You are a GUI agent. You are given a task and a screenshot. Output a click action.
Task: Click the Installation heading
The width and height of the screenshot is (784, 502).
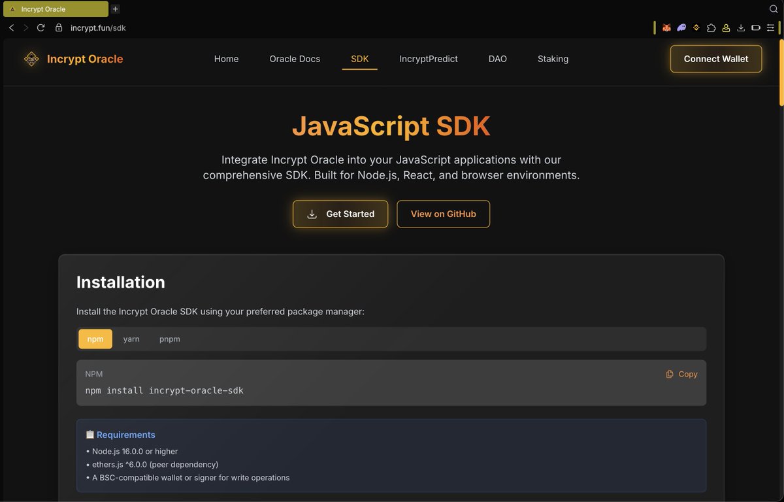(x=121, y=282)
